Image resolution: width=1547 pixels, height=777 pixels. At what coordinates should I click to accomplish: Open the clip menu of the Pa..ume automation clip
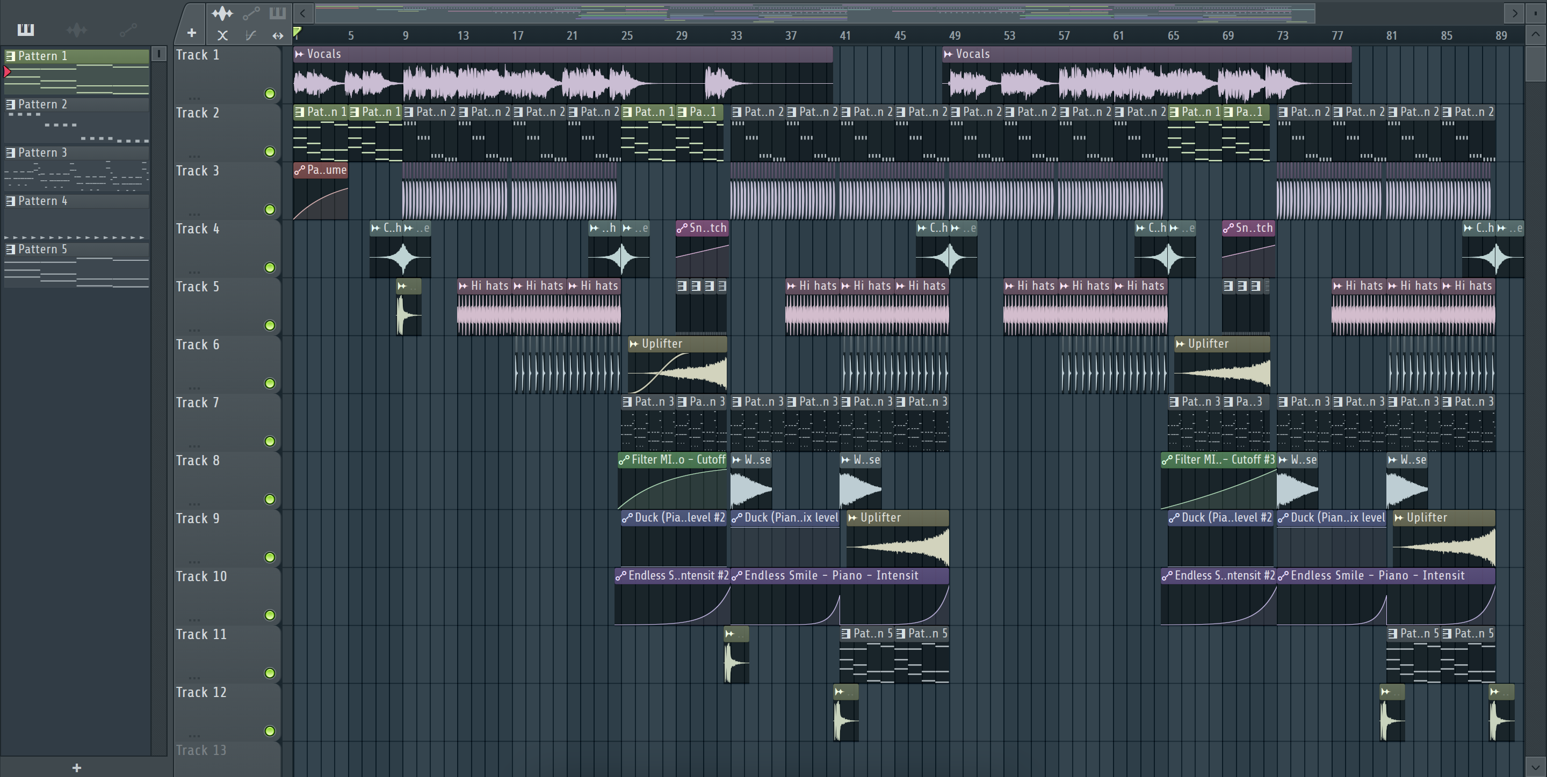point(300,171)
